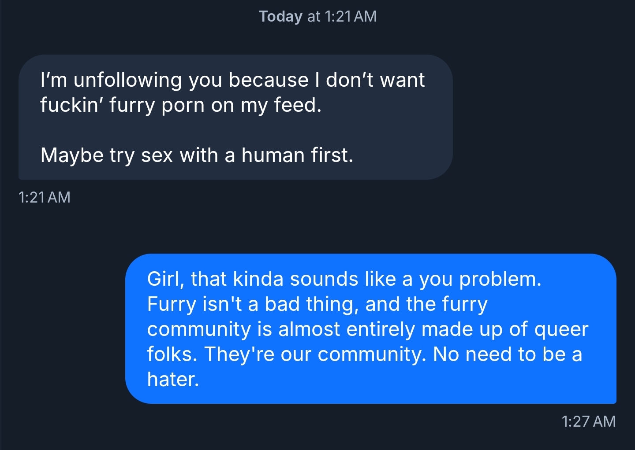Click the "Today at 1:21 AM" date header
Viewport: 635px width, 450px height.
click(317, 17)
